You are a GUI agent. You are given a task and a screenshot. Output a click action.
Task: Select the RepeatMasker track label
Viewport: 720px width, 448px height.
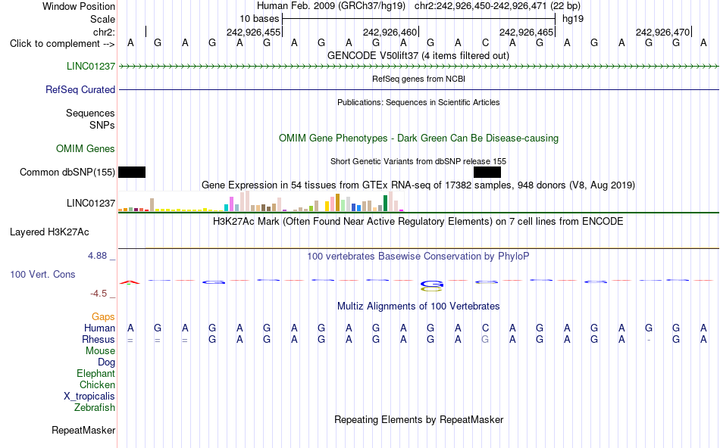pyautogui.click(x=83, y=430)
